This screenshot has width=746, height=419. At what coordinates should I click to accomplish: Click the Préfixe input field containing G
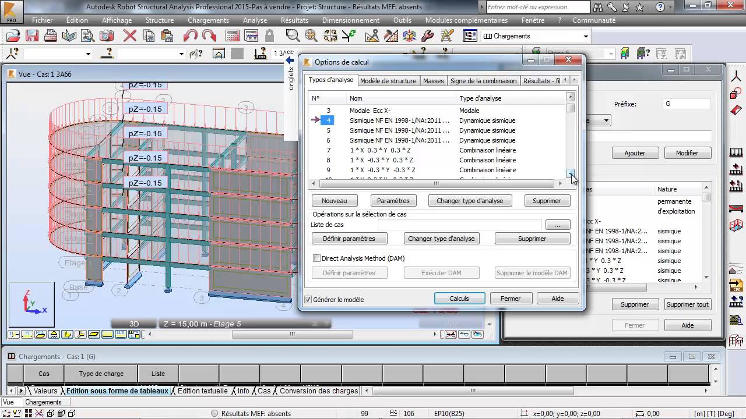687,104
